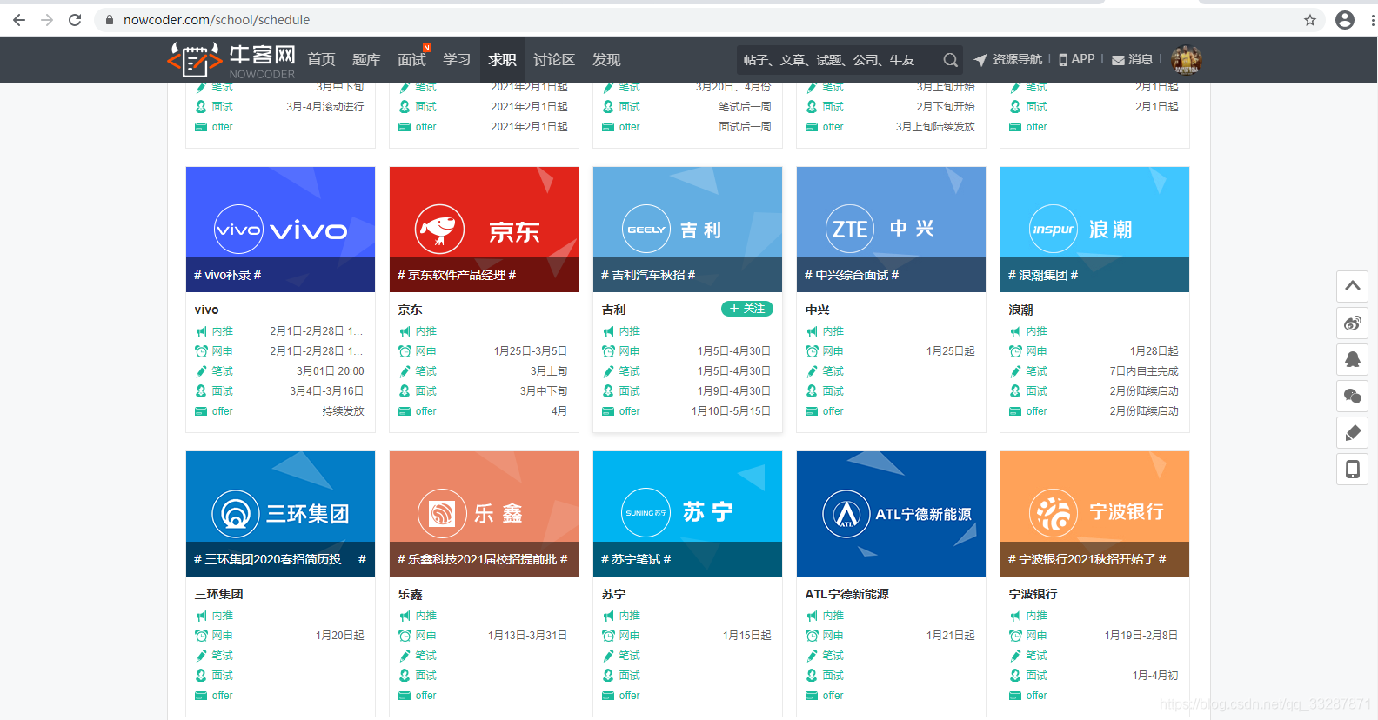Click the back-to-top arrow button
1378x720 pixels.
point(1353,286)
